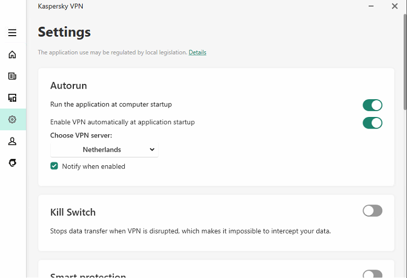Close the Kaspersky VPN window
Viewport: 407px width, 278px height.
point(395,6)
